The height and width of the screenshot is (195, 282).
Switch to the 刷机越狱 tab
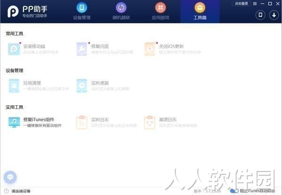pyautogui.click(x=121, y=11)
